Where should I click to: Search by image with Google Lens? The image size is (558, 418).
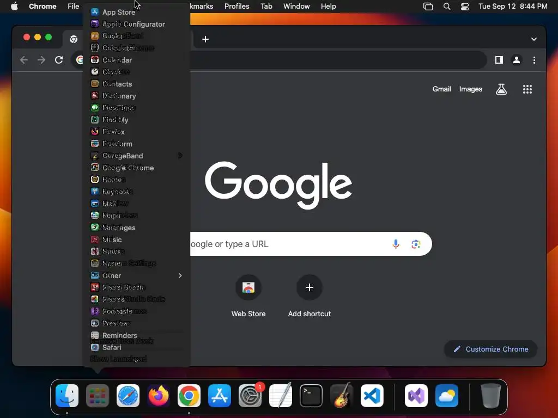click(416, 244)
